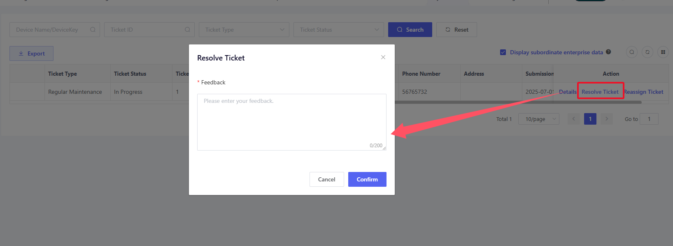This screenshot has width=673, height=246.
Task: Click the Resolve Ticket link in table
Action: (x=600, y=92)
